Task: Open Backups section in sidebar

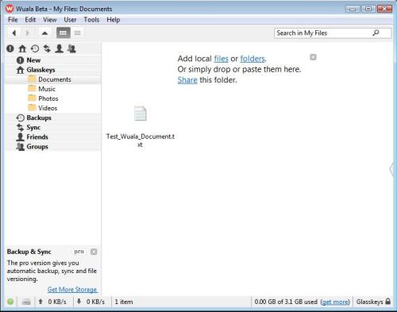Action: 53,117
